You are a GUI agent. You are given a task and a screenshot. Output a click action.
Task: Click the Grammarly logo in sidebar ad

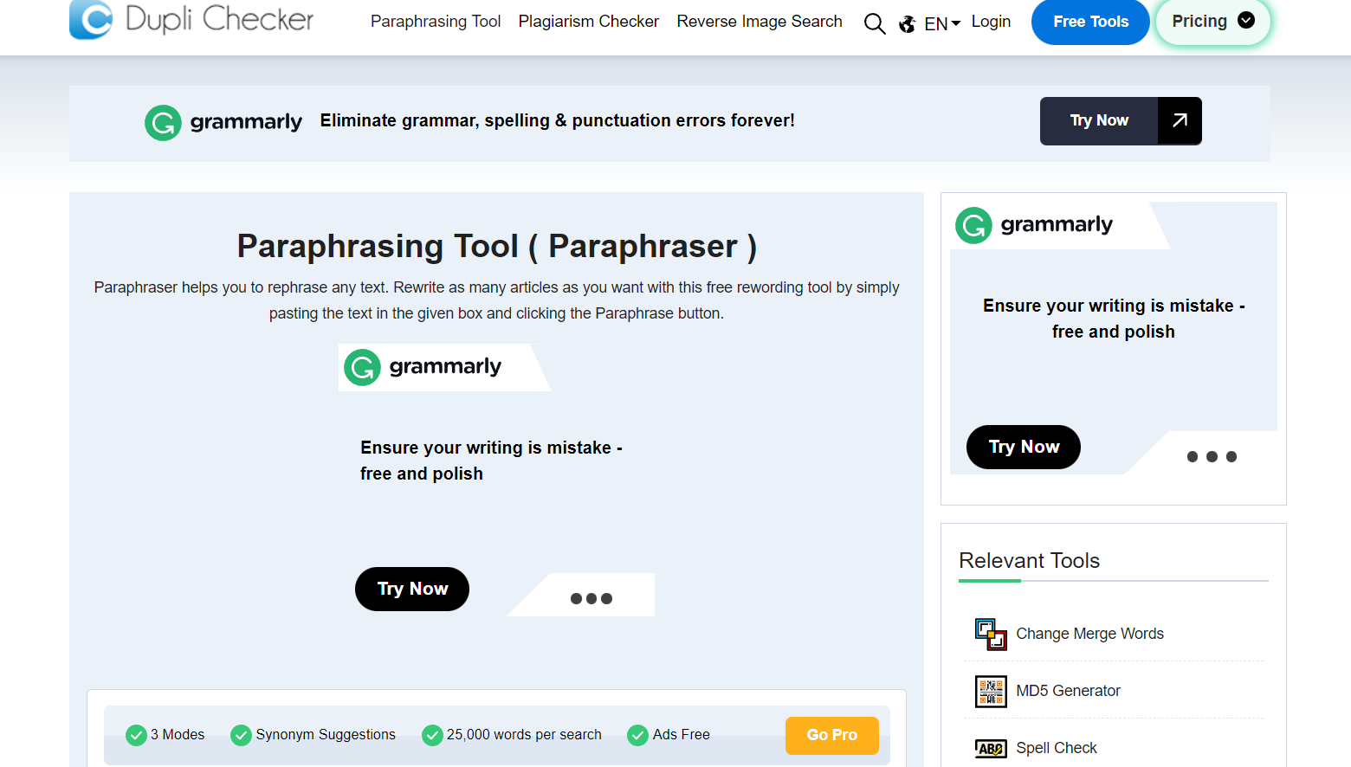pos(1034,225)
